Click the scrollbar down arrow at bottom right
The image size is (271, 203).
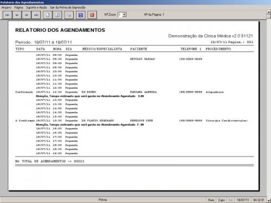click(269, 200)
